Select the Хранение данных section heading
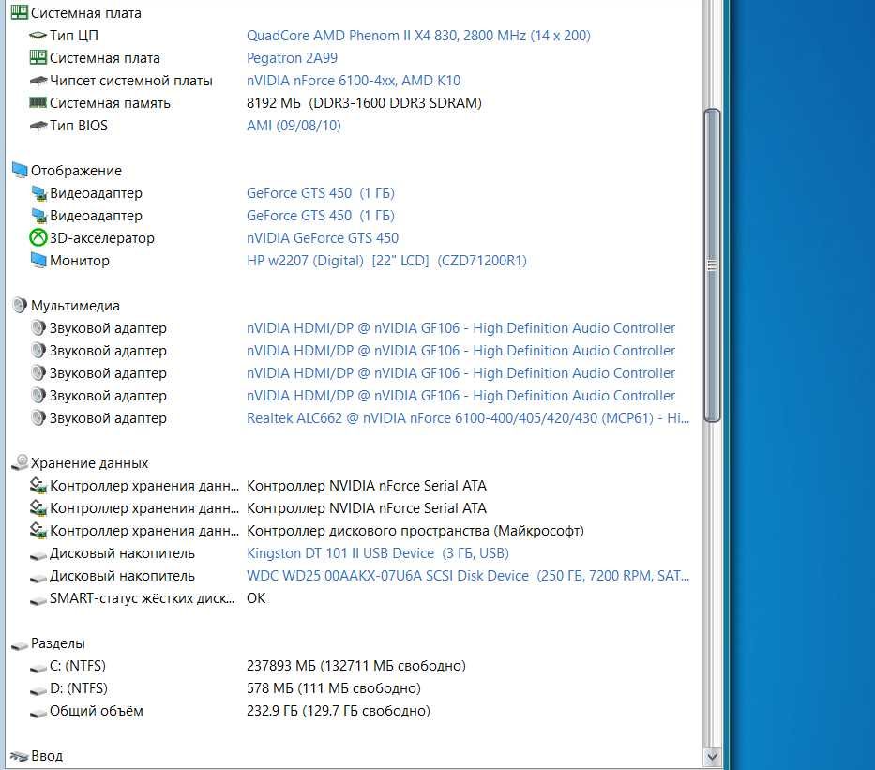This screenshot has width=875, height=770. [x=89, y=463]
